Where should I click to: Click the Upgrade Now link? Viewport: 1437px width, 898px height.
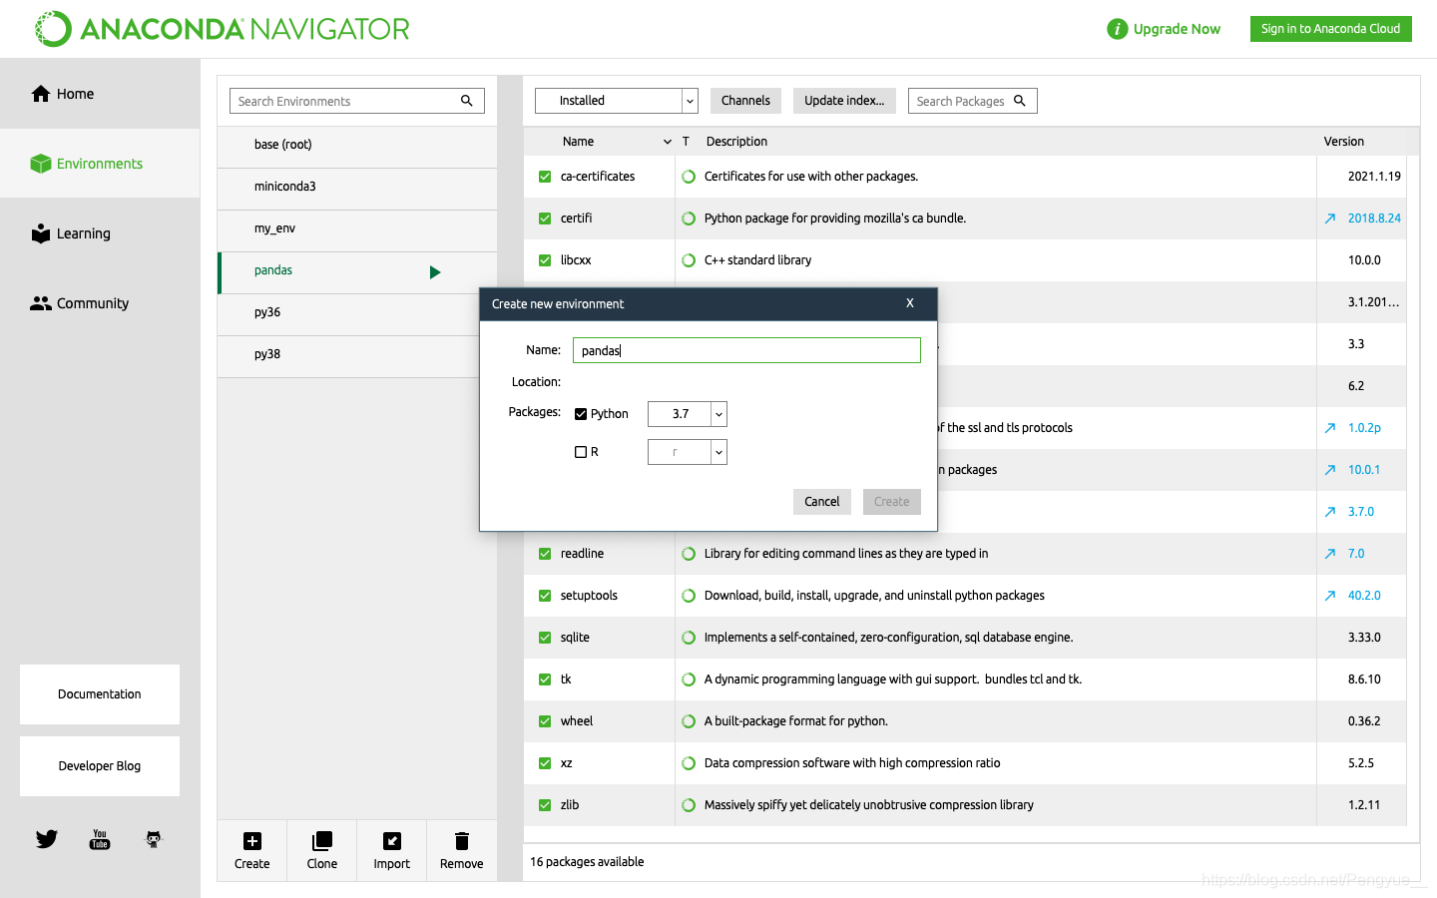tap(1177, 29)
